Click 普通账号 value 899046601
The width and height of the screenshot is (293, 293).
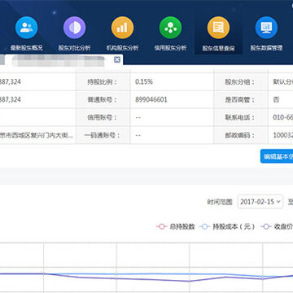pos(151,99)
